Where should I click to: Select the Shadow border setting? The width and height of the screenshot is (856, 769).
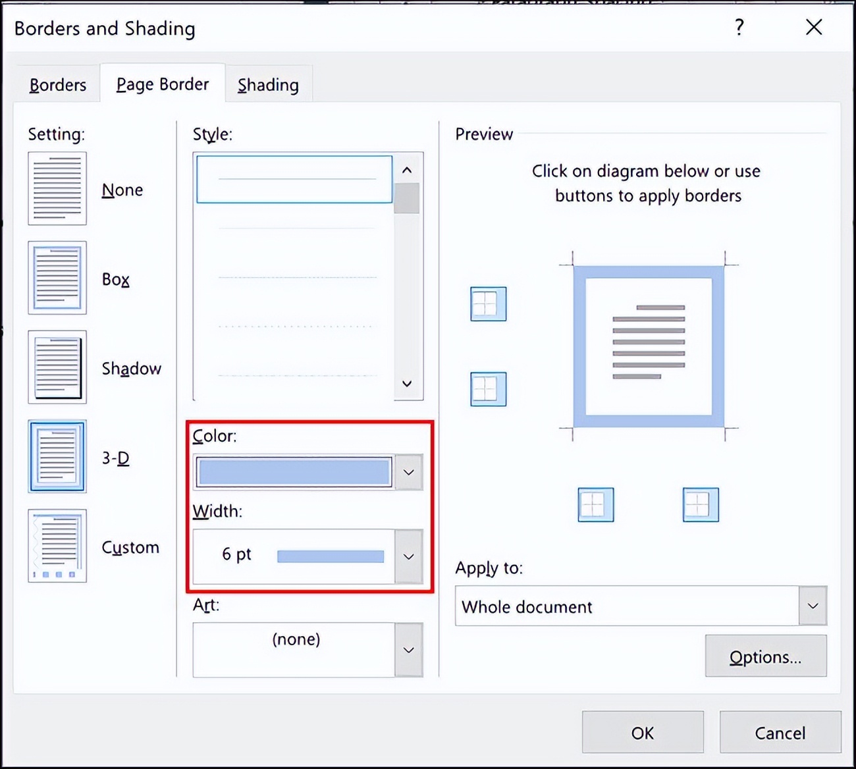click(57, 367)
